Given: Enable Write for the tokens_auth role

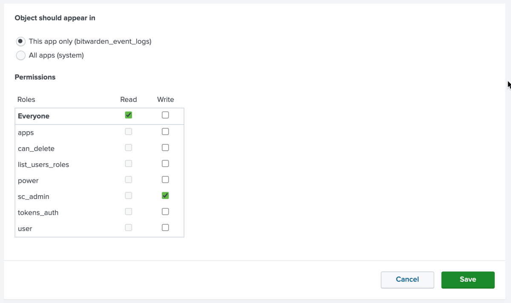Looking at the screenshot, I should tap(165, 211).
